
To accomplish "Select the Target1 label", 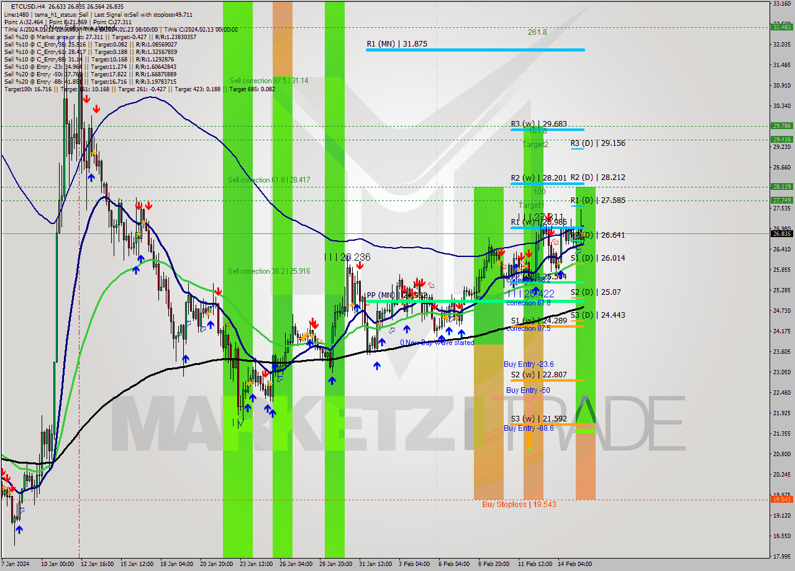I will (x=532, y=205).
